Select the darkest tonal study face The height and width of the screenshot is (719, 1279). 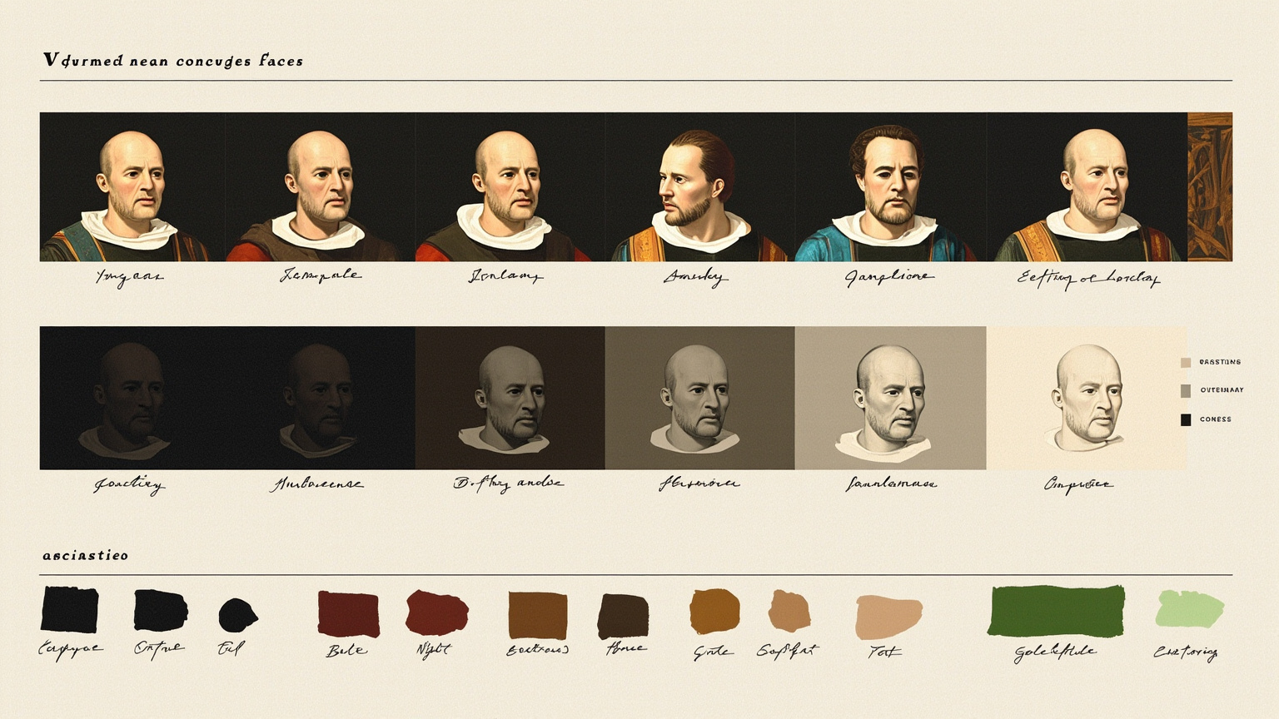[132, 398]
